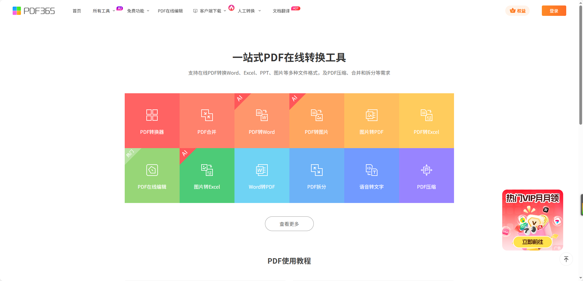The image size is (583, 281).
Task: Open the PDF转Word converter
Action: tap(262, 121)
